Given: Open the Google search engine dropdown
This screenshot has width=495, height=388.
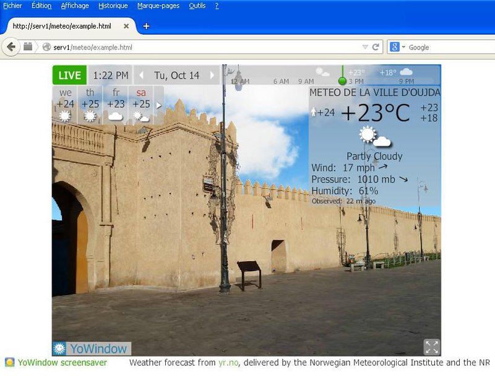Looking at the screenshot, I should (x=403, y=47).
